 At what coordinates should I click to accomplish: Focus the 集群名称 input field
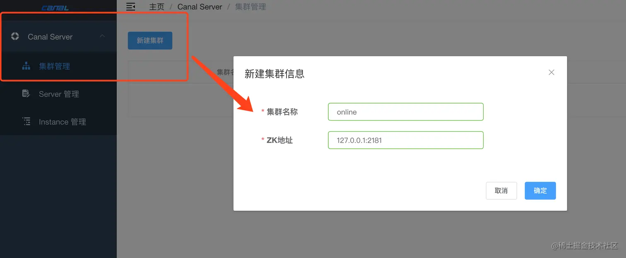coord(406,112)
